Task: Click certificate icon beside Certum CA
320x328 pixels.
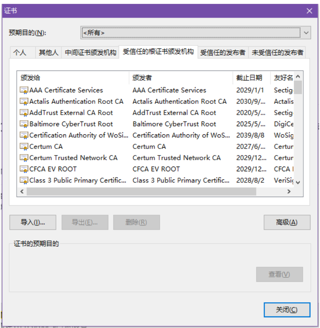Action: pos(24,146)
